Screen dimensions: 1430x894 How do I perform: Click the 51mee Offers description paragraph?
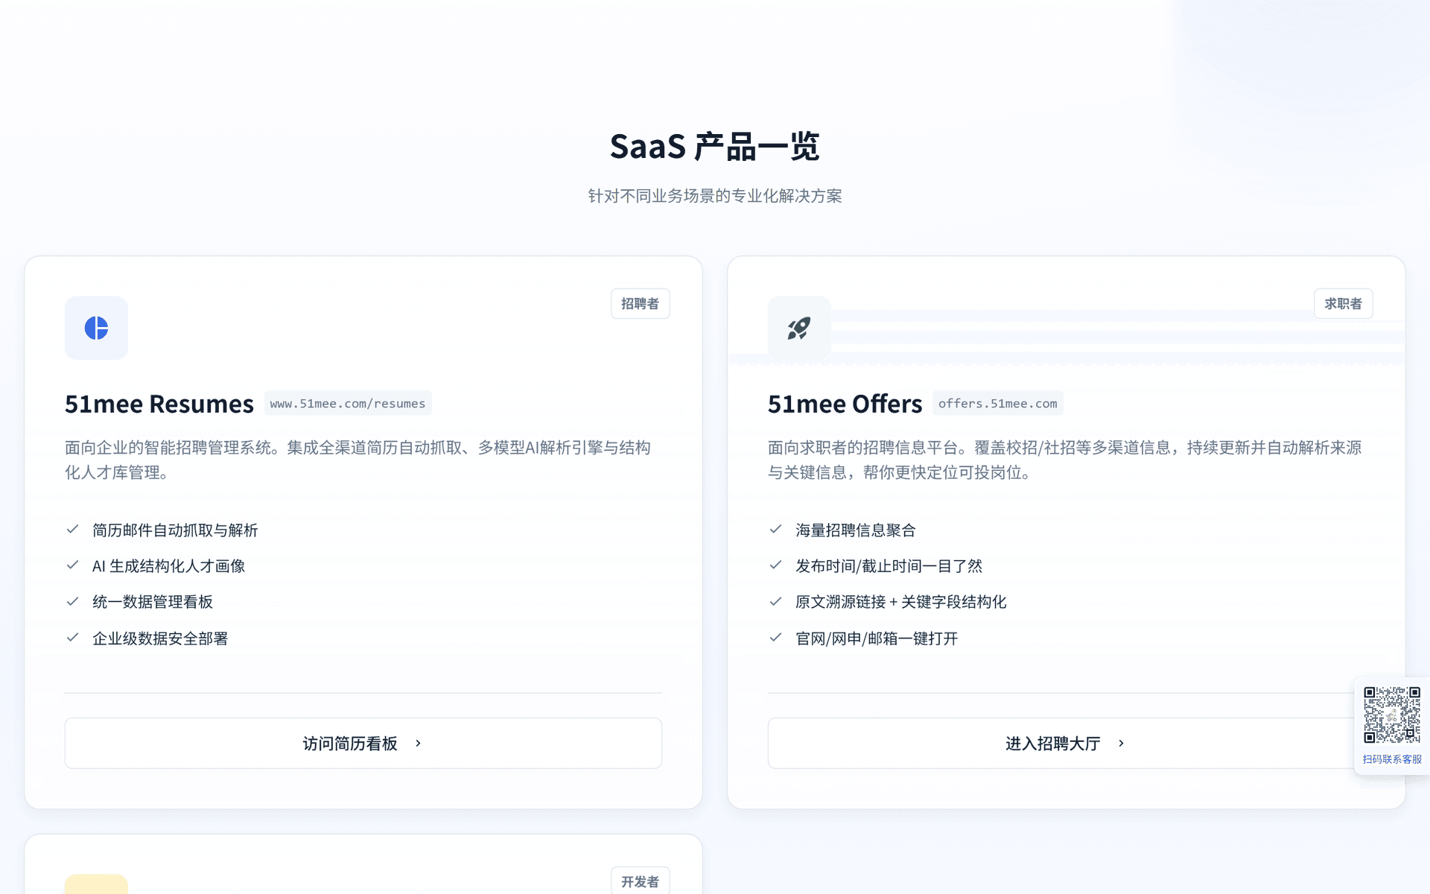[x=1065, y=460]
